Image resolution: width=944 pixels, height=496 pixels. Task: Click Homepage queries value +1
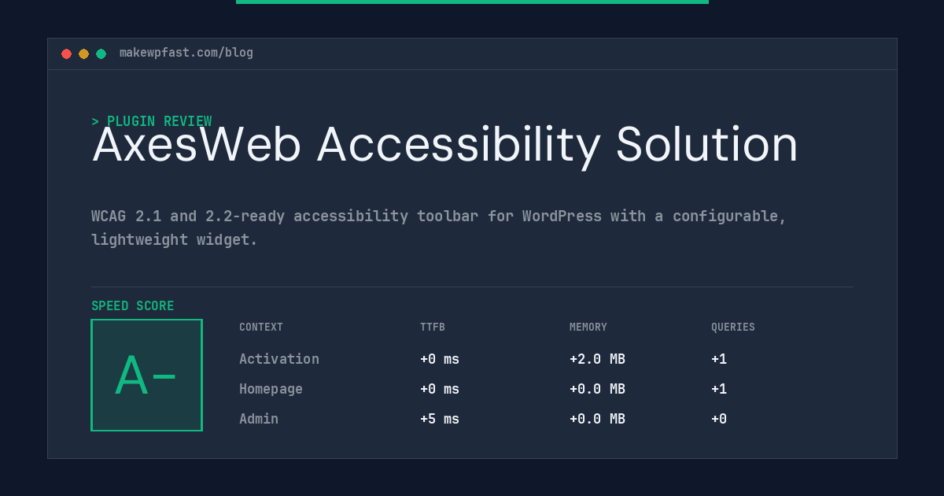click(719, 389)
